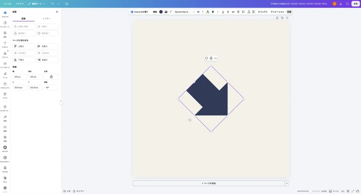Open the リサイズ resize menu
The height and width of the screenshot is (194, 361).
pyautogui.click(x=20, y=4)
